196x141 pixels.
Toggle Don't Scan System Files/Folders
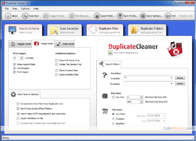(x=18, y=109)
